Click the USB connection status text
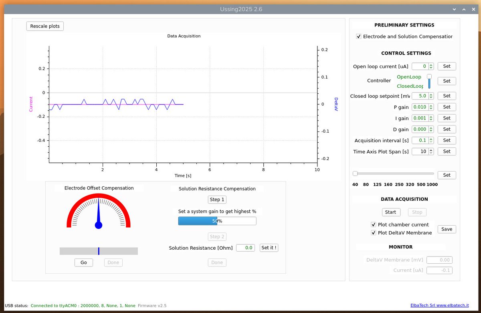Screen dimensions: 481x313 (x=83, y=306)
